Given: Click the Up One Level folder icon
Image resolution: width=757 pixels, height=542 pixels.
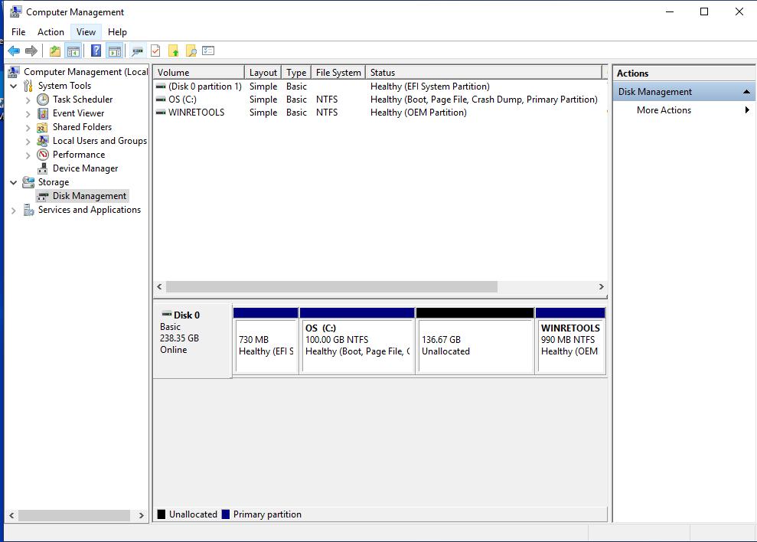Looking at the screenshot, I should tap(55, 51).
